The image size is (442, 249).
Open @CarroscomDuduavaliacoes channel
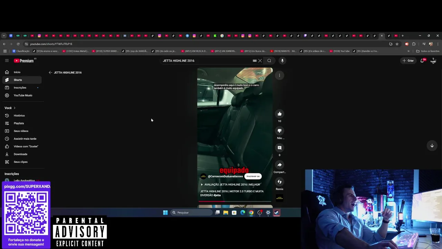tap(225, 176)
